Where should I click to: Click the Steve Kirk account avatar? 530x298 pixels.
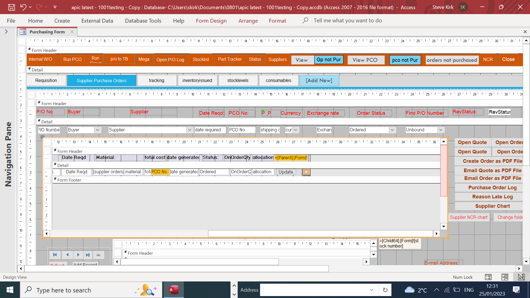coord(463,7)
